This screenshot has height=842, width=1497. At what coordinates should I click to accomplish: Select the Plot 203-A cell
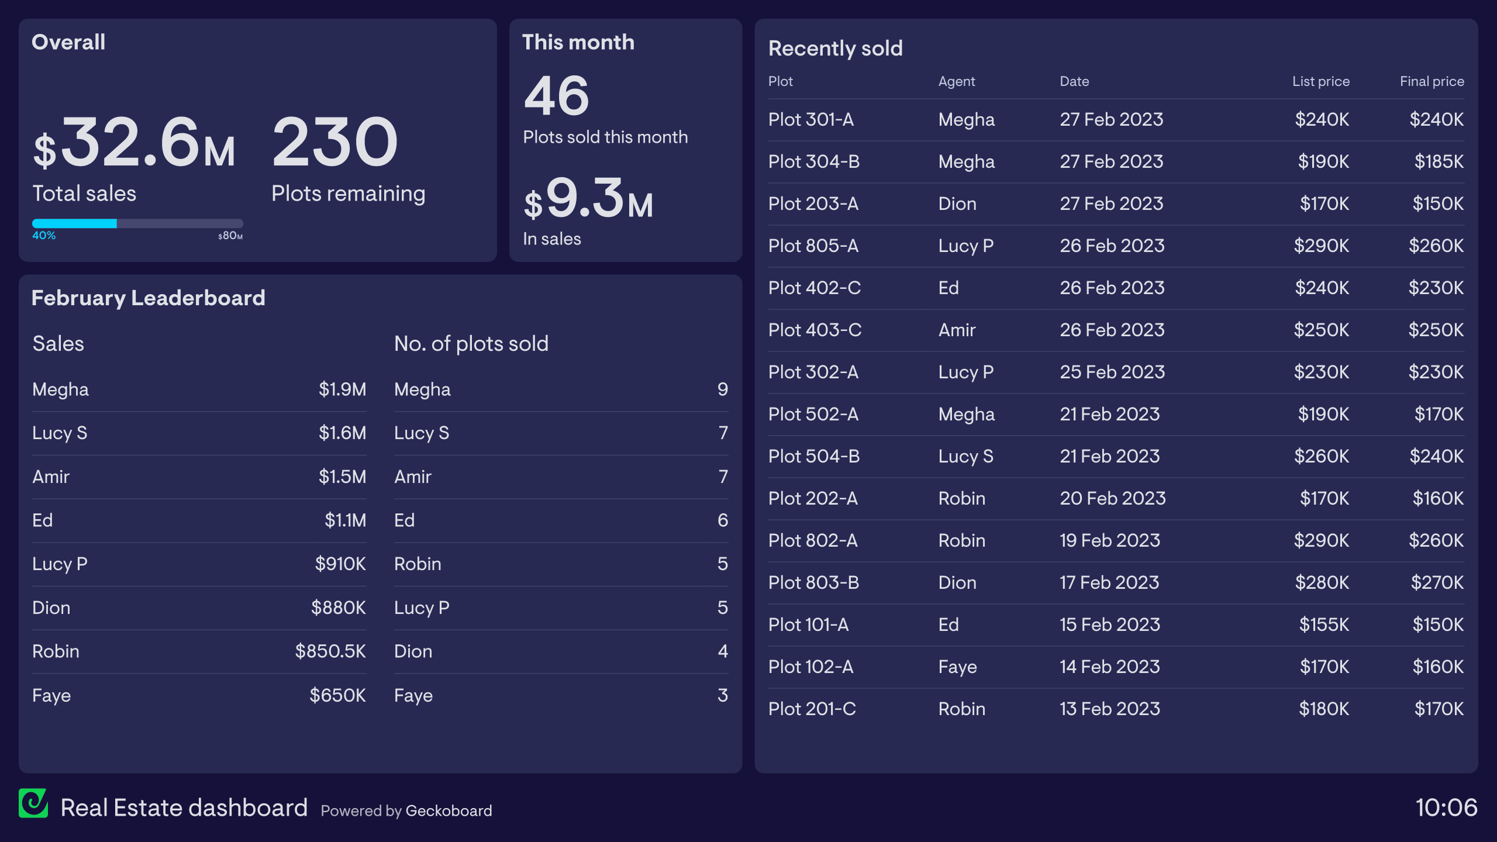point(813,204)
